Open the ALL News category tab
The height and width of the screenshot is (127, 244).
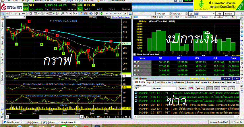(x=140, y=82)
